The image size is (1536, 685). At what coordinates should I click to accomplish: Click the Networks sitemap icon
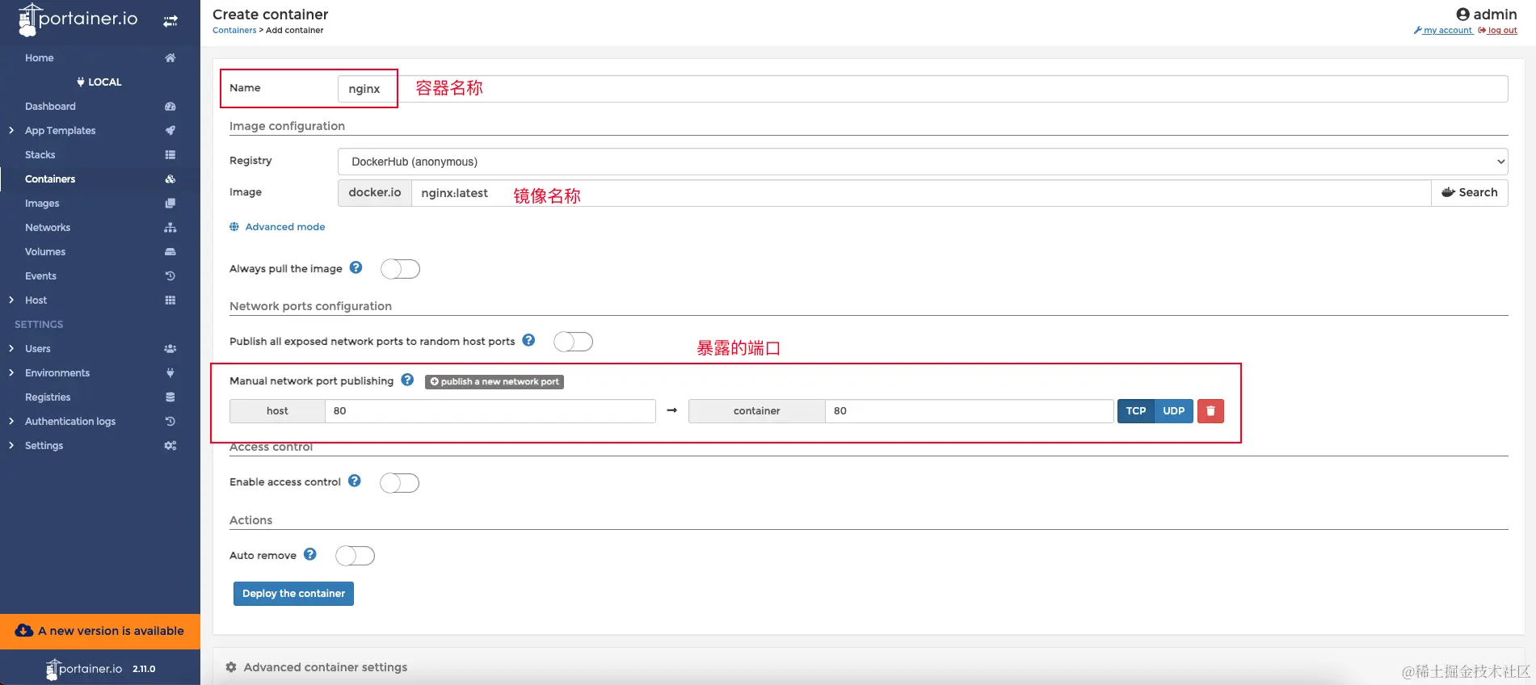(170, 227)
